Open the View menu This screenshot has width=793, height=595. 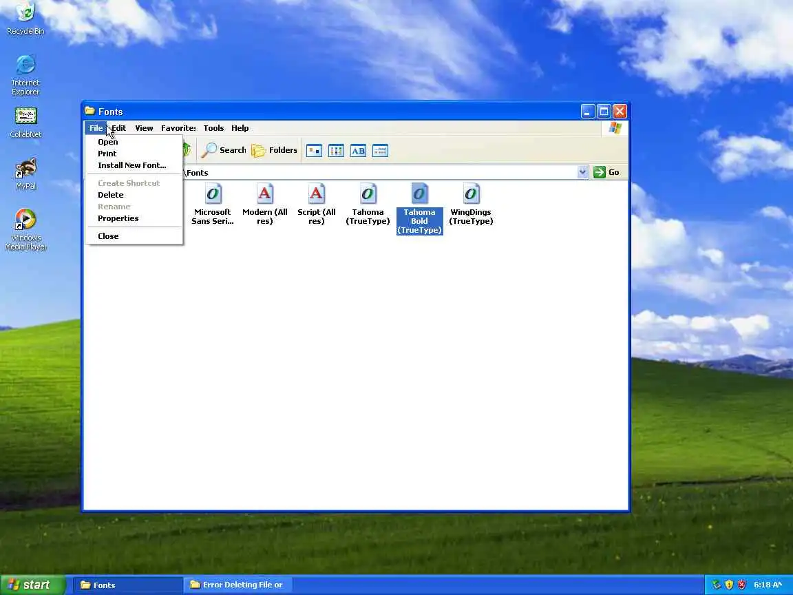point(144,128)
